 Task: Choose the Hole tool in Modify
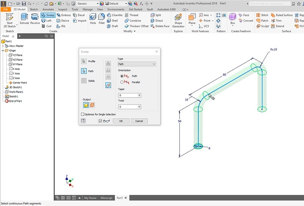click(93, 18)
